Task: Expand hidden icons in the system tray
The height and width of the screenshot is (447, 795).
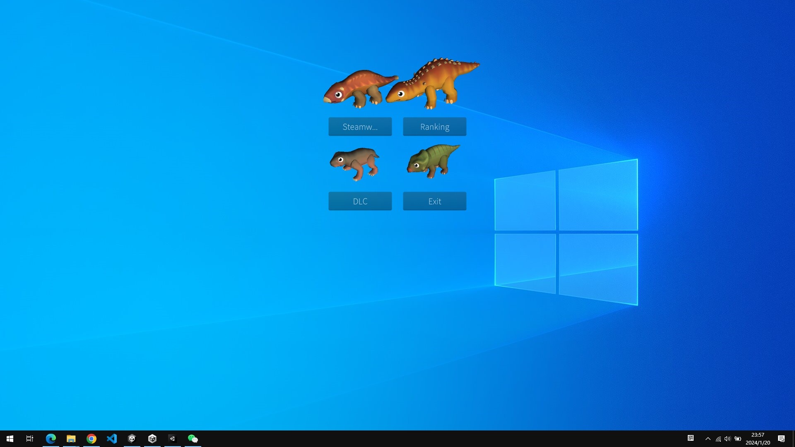Action: pyautogui.click(x=708, y=439)
